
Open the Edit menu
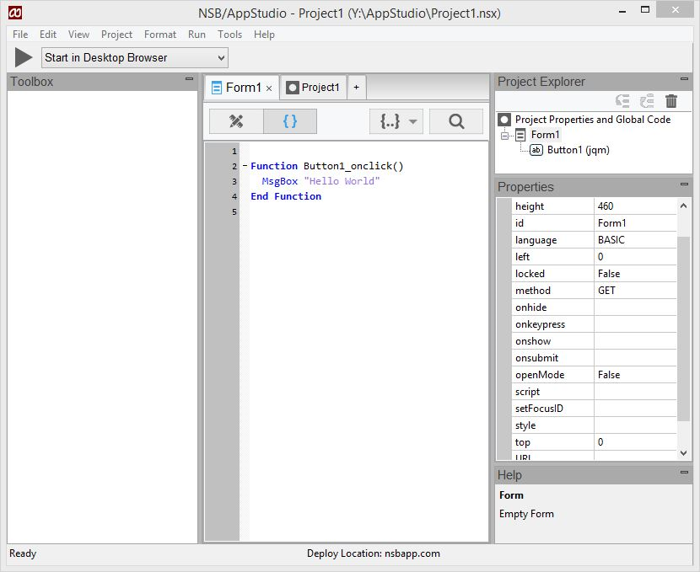[48, 35]
